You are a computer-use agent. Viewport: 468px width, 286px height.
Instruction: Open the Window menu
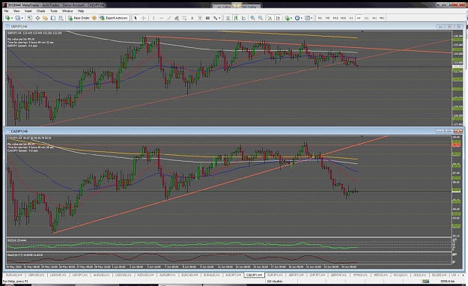67,10
